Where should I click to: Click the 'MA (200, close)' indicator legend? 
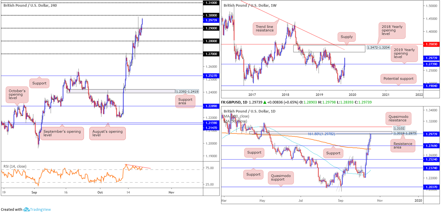[x=236, y=117]
